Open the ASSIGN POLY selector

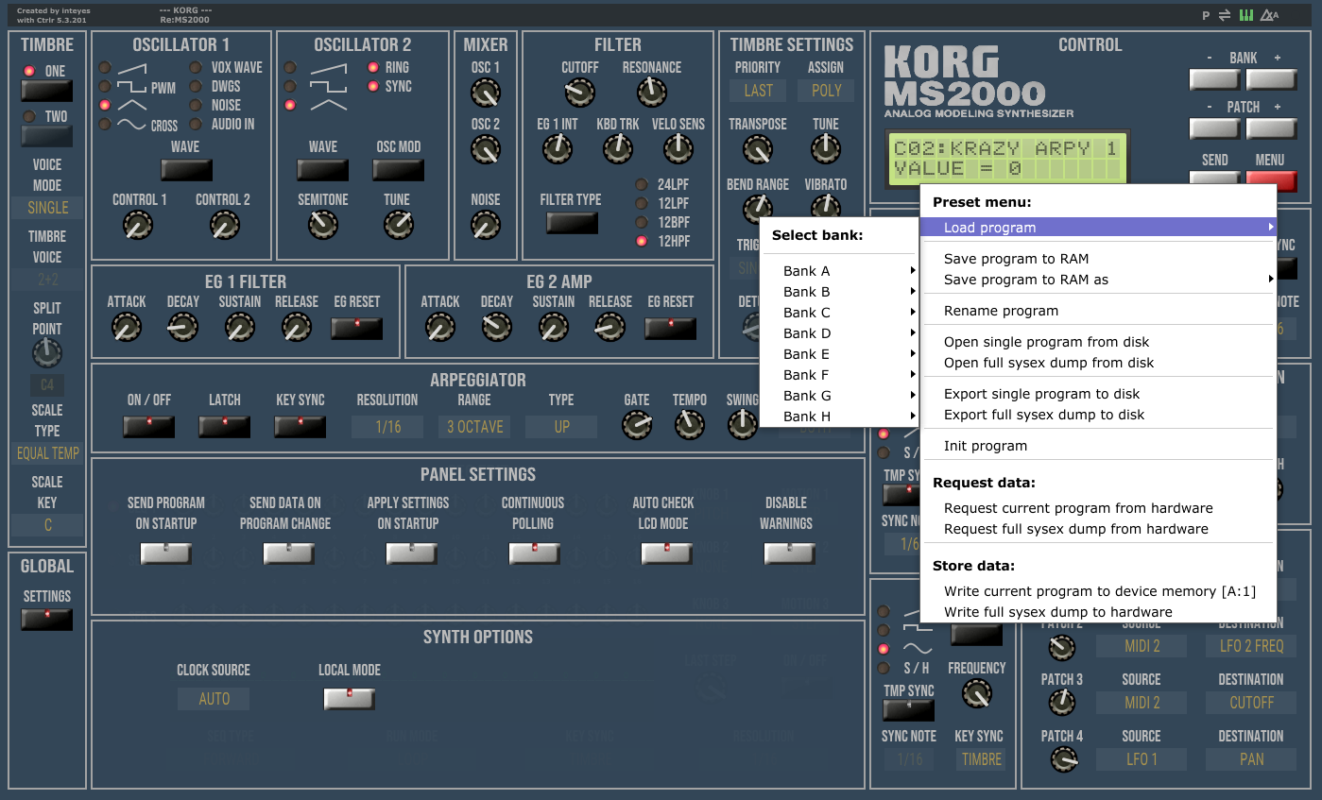[826, 91]
